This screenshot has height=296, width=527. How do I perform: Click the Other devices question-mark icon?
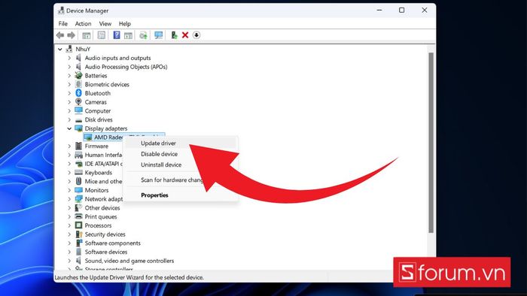coord(78,207)
